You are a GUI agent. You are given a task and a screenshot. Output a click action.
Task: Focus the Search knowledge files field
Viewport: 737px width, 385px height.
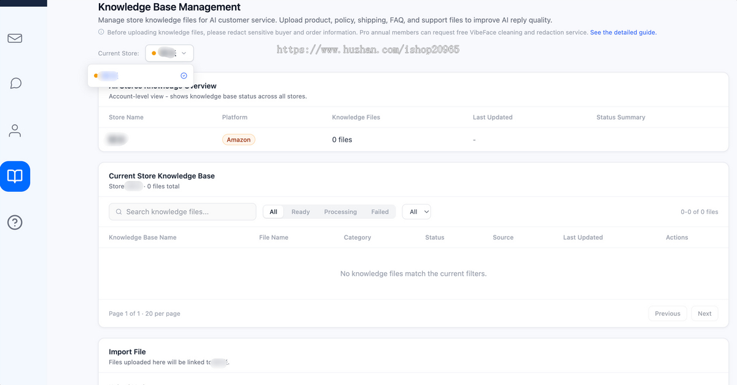pyautogui.click(x=182, y=212)
